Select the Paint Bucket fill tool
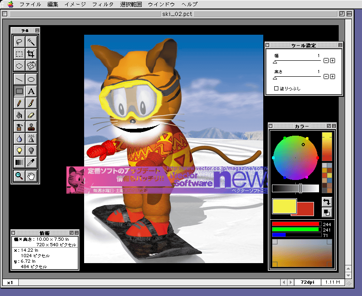Screen dimensions: 362x296 (x=19, y=115)
